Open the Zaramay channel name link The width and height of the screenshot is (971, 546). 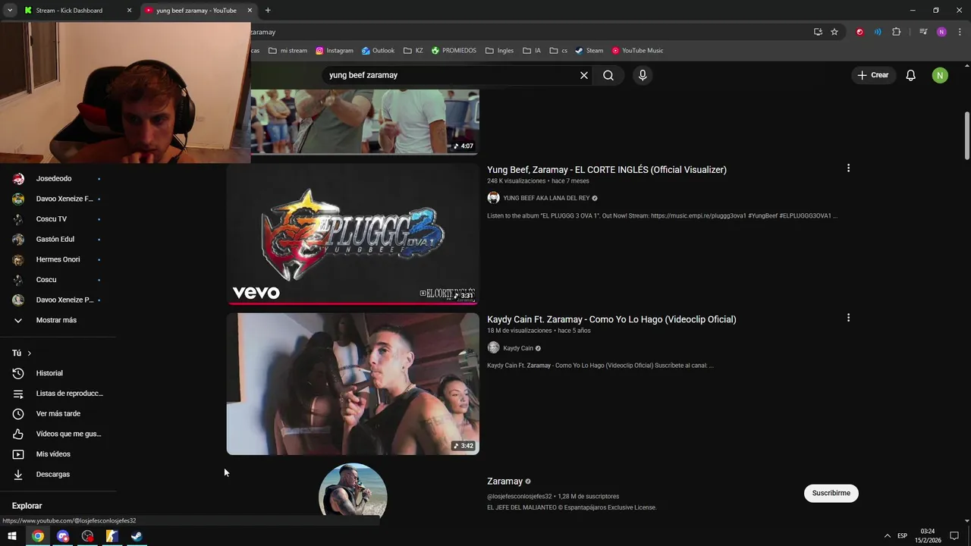point(504,482)
